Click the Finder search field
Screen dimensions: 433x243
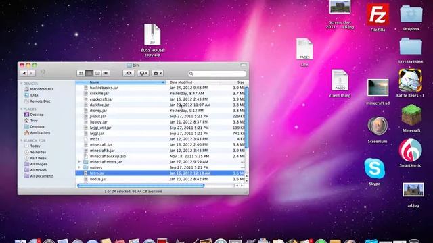[217, 74]
